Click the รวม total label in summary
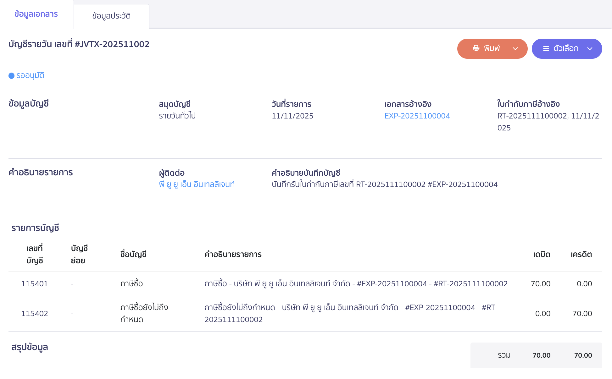612x379 pixels. (x=504, y=355)
